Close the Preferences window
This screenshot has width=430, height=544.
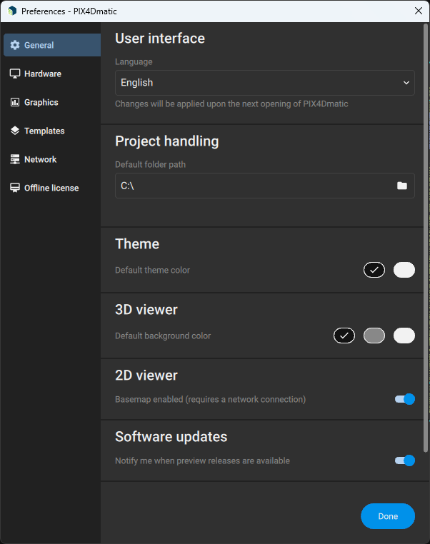(x=418, y=11)
